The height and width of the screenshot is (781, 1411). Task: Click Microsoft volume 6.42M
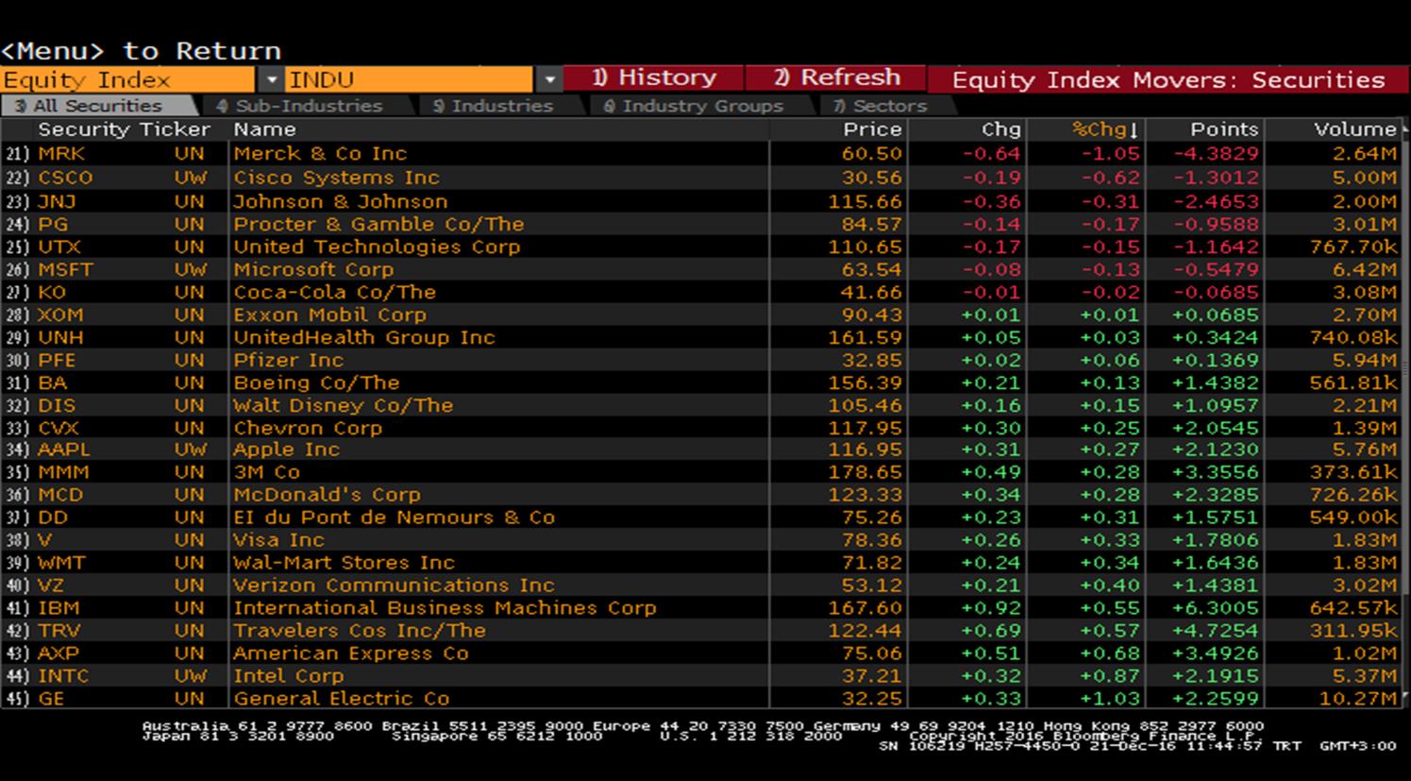(x=1364, y=269)
